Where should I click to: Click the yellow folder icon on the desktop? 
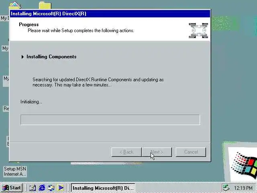click(45, 5)
